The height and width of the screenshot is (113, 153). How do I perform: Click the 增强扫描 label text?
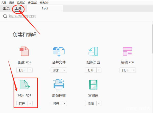pyautogui.click(x=59, y=95)
